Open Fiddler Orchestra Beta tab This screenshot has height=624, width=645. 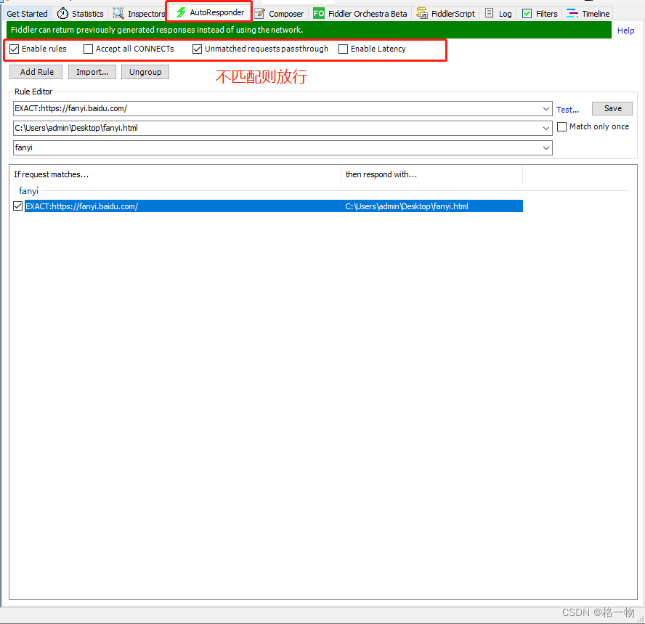pos(360,14)
